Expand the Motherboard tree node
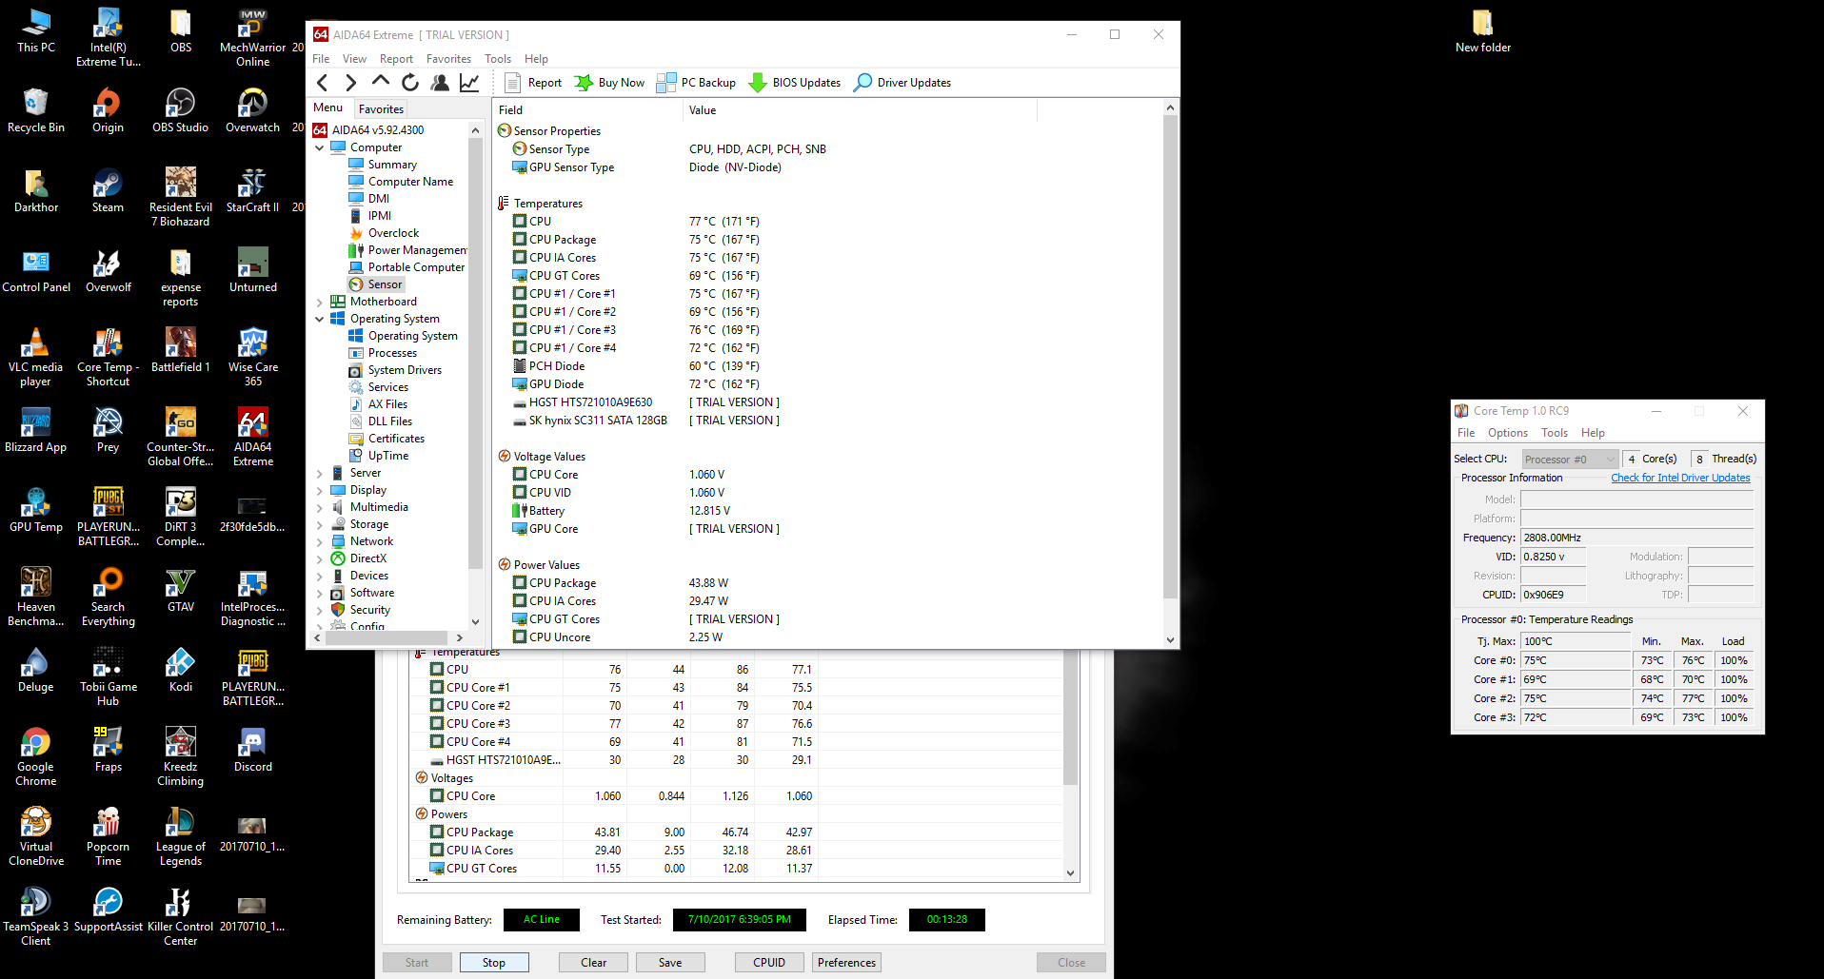This screenshot has height=979, width=1824. coord(320,302)
